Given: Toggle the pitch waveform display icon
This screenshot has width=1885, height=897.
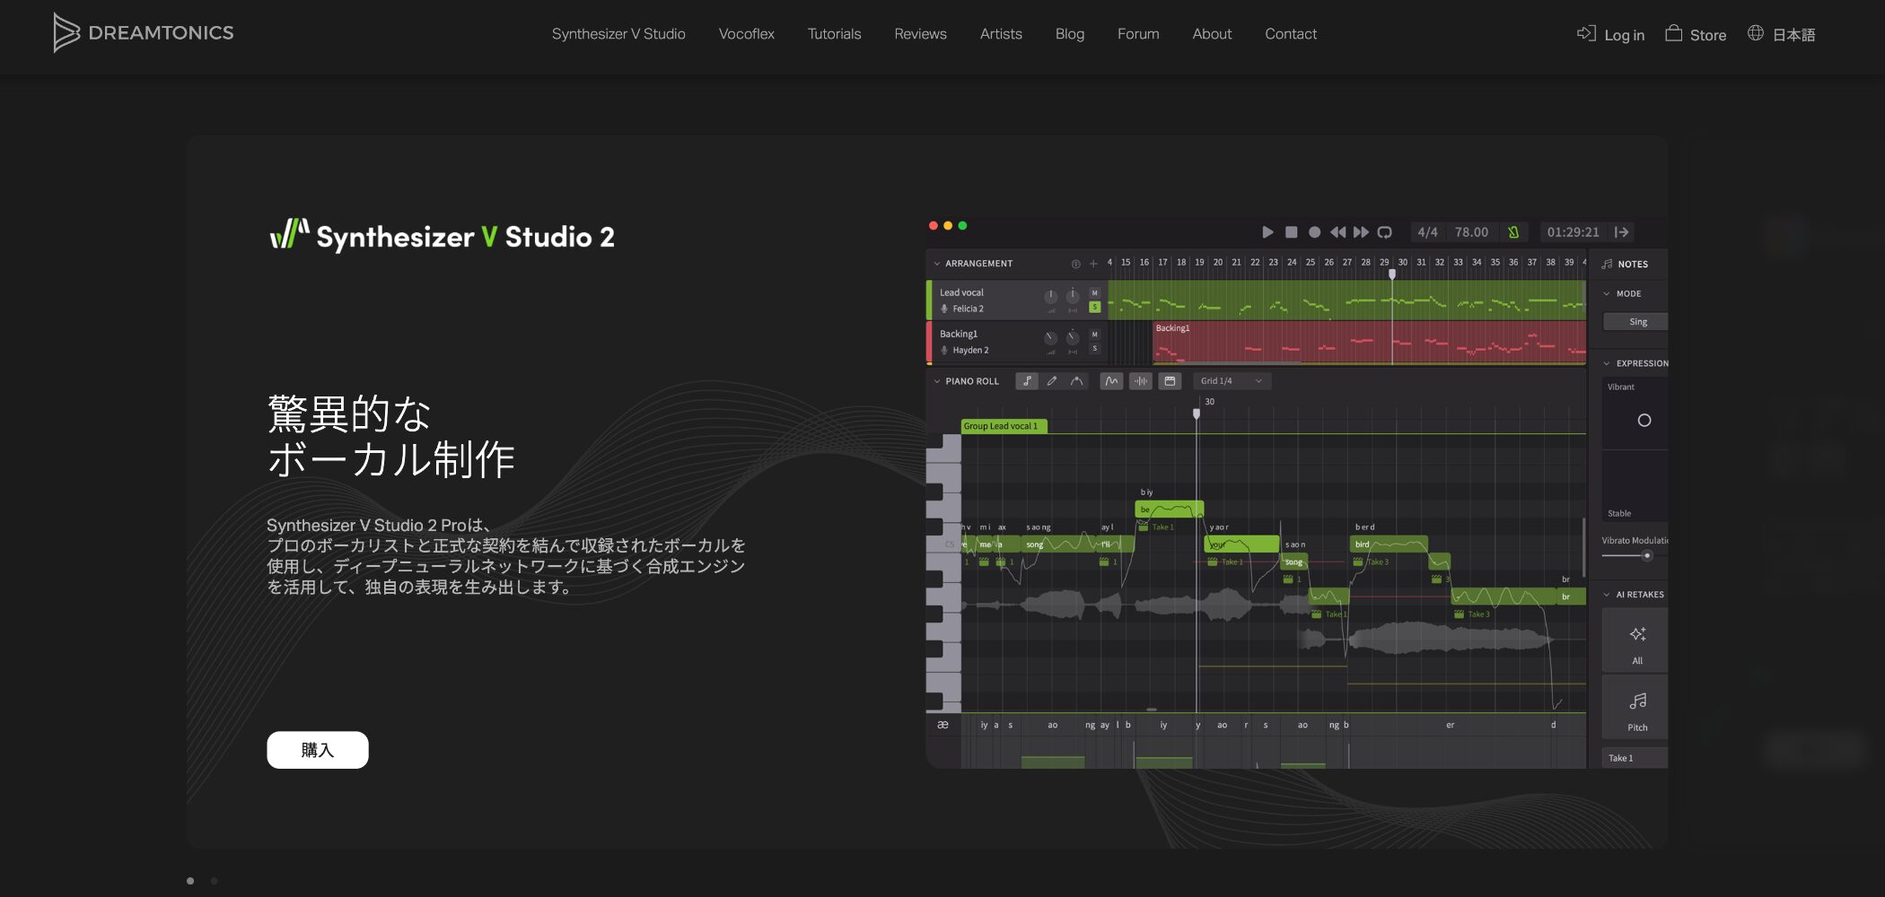Looking at the screenshot, I should click(x=1110, y=380).
